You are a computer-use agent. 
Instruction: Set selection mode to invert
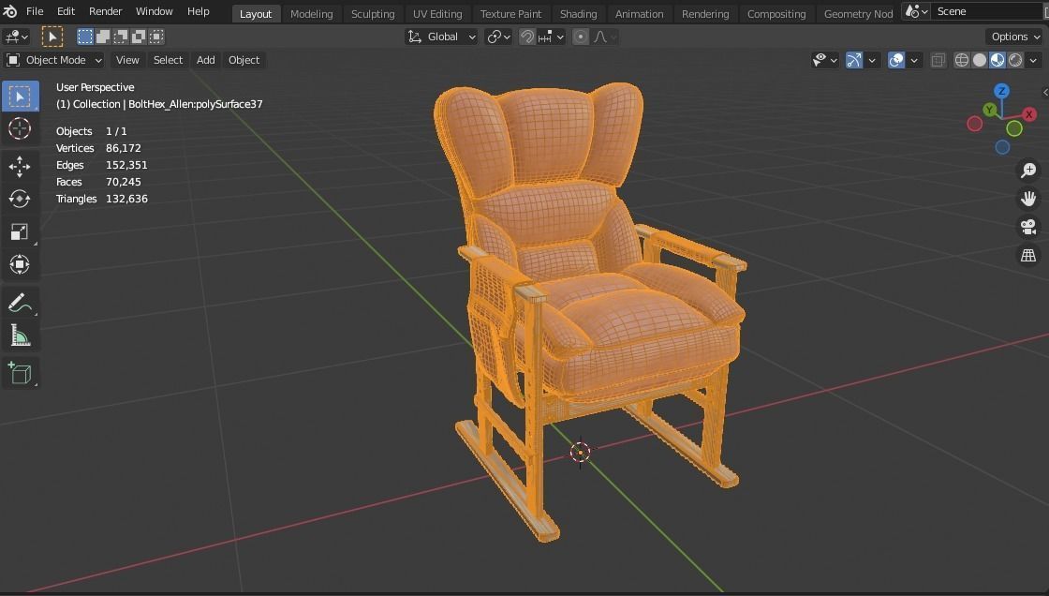139,37
